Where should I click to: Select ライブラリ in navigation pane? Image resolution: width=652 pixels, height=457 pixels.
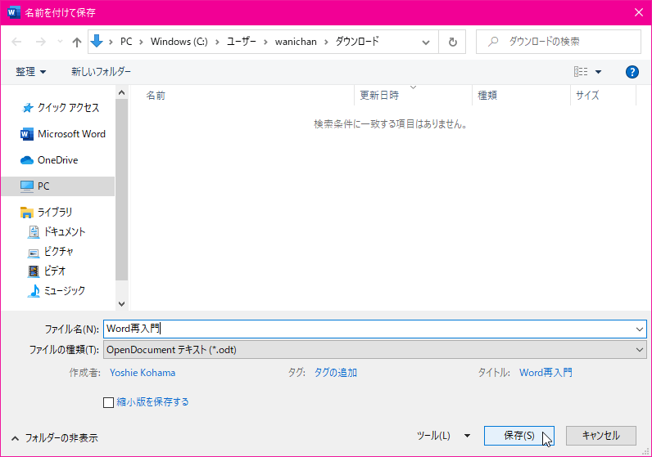[x=55, y=212]
